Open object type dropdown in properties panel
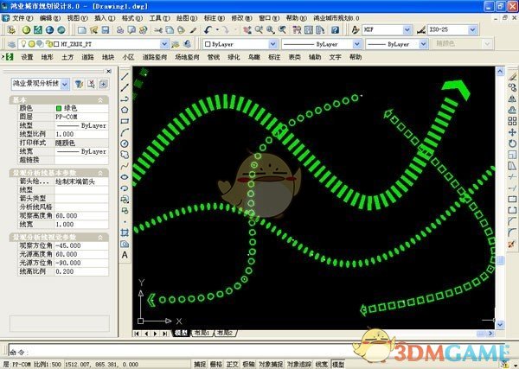This screenshot has height=369, width=519. [65, 85]
